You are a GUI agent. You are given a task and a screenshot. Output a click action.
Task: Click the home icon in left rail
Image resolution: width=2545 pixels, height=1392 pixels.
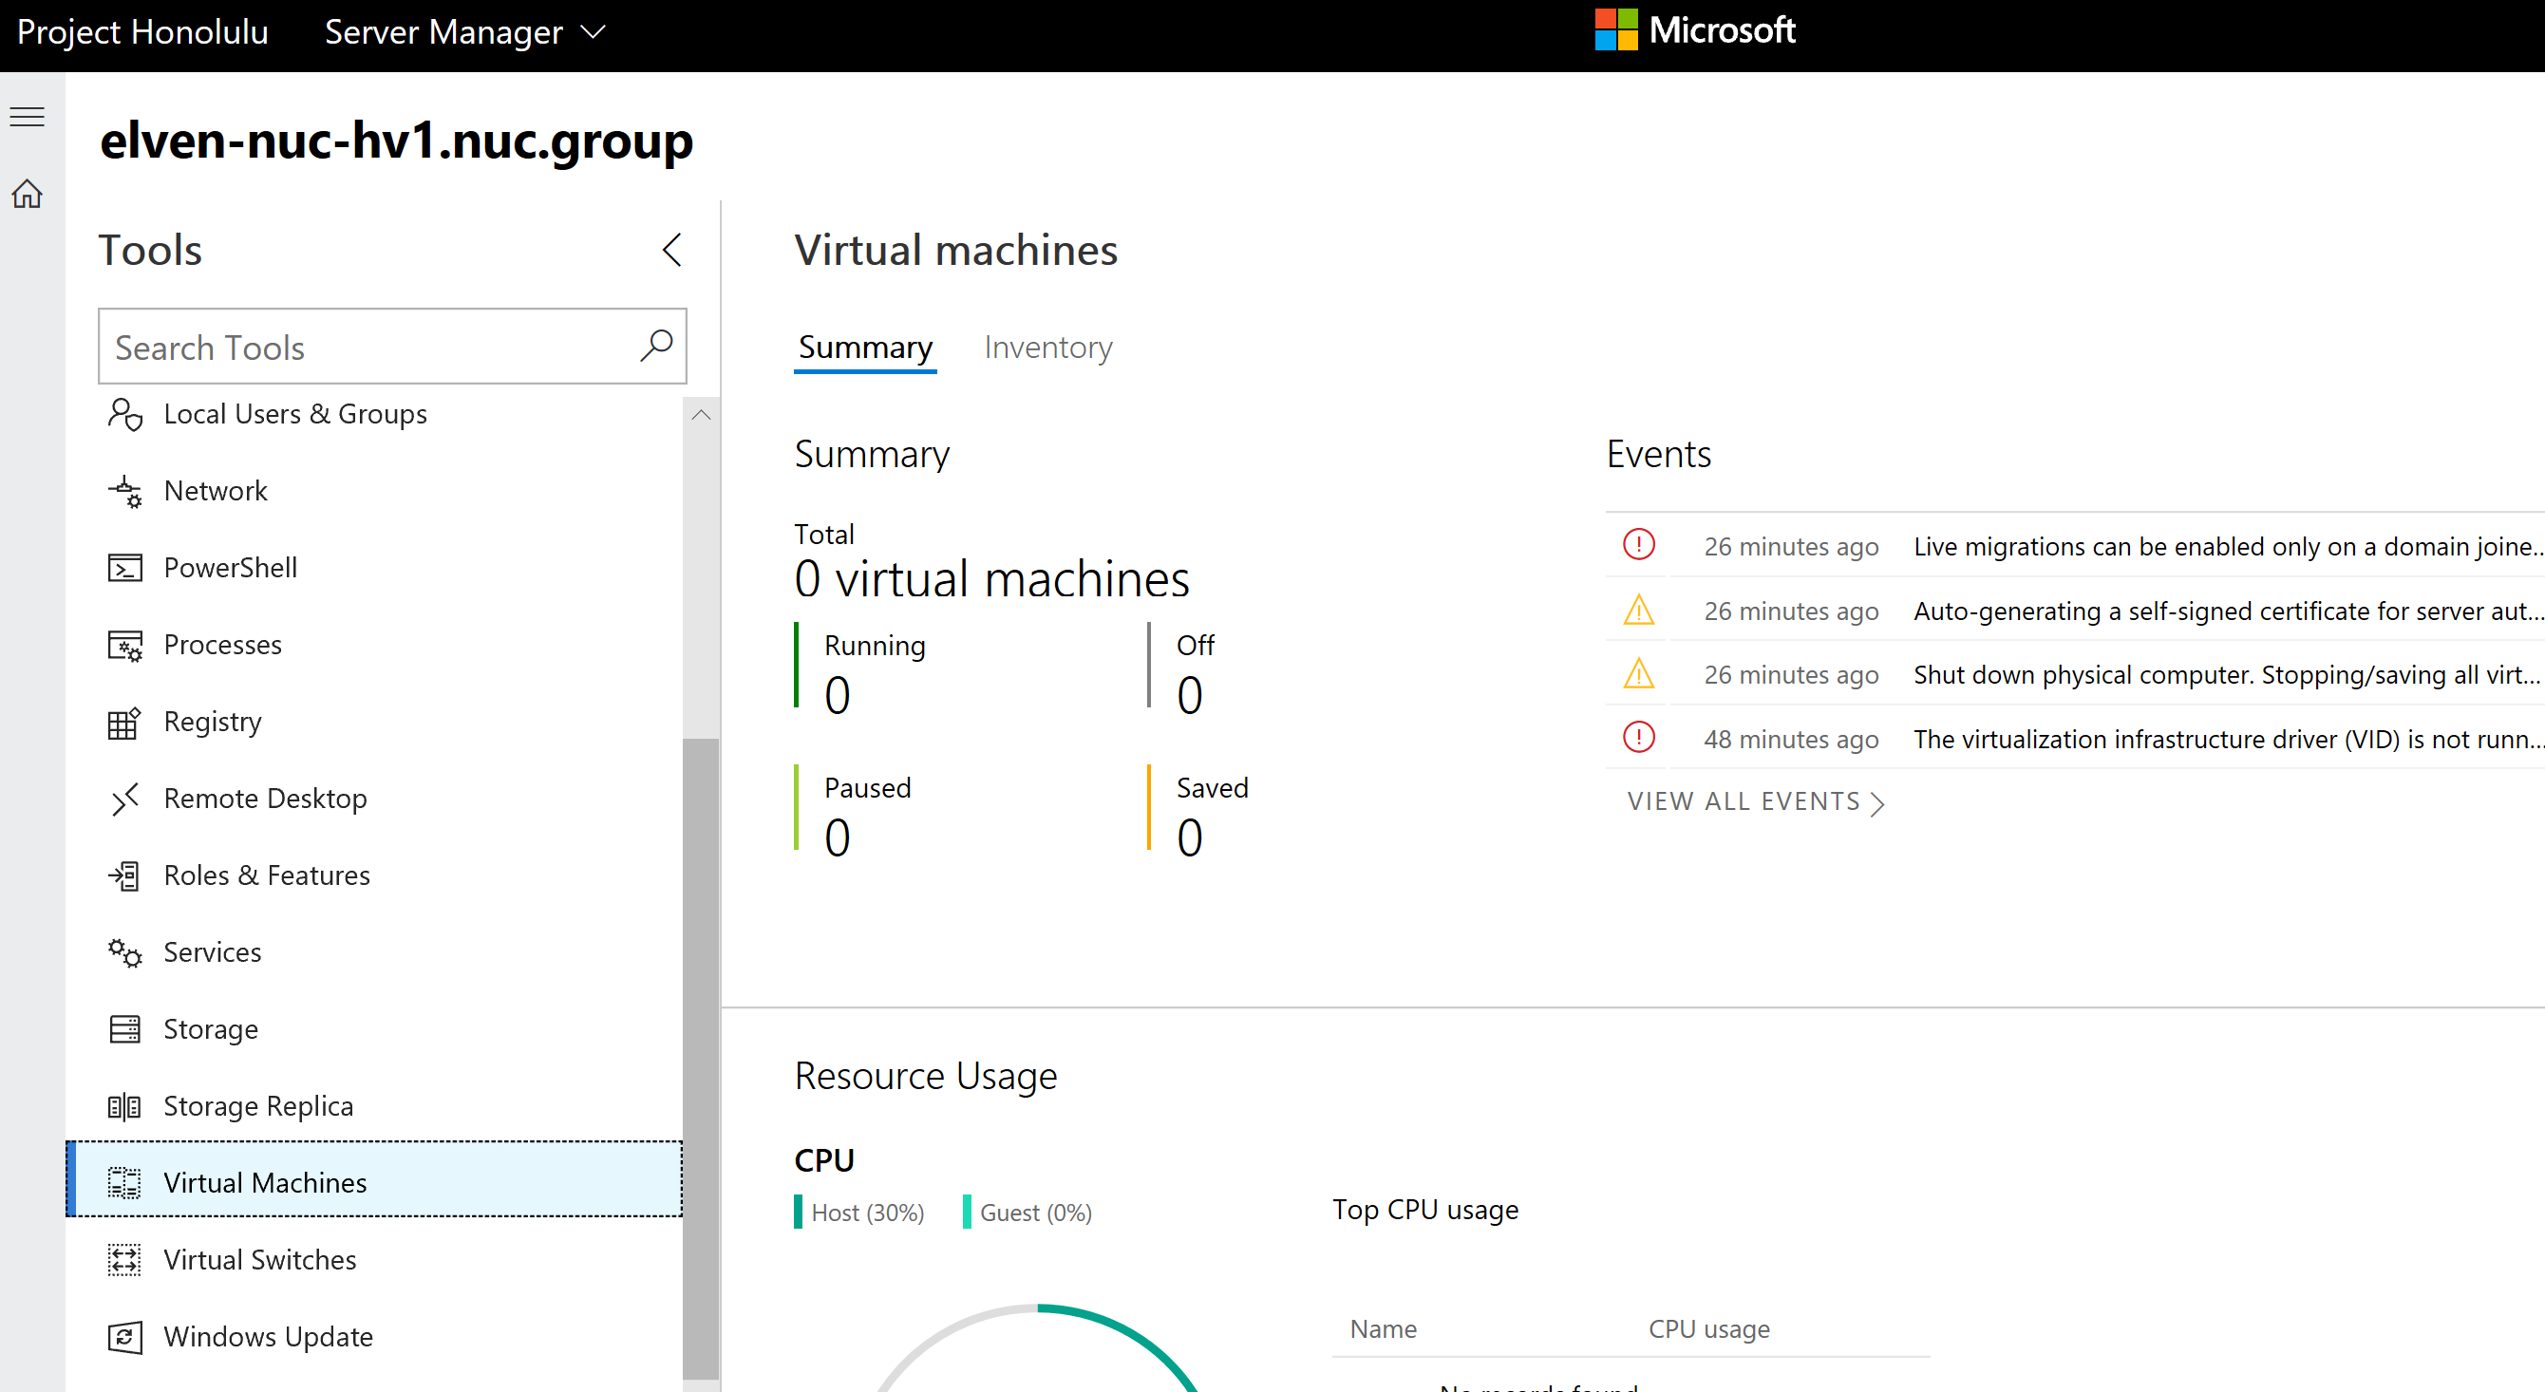[x=27, y=194]
